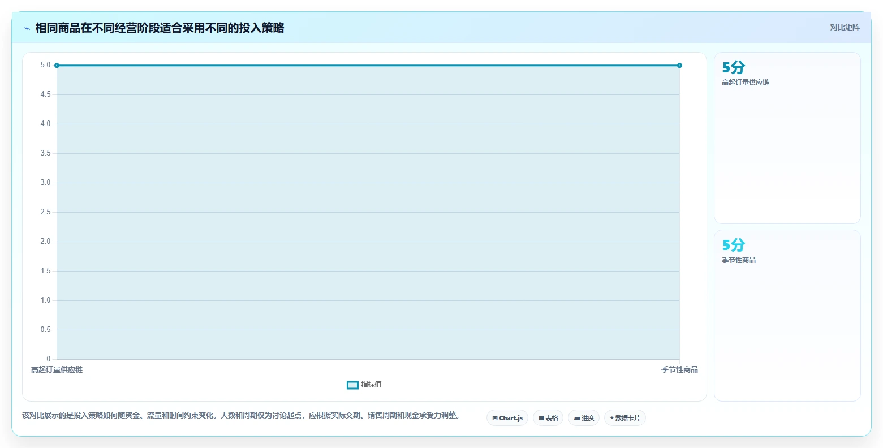Click the 指标值 legend color box
This screenshot has width=883, height=448.
coord(352,385)
